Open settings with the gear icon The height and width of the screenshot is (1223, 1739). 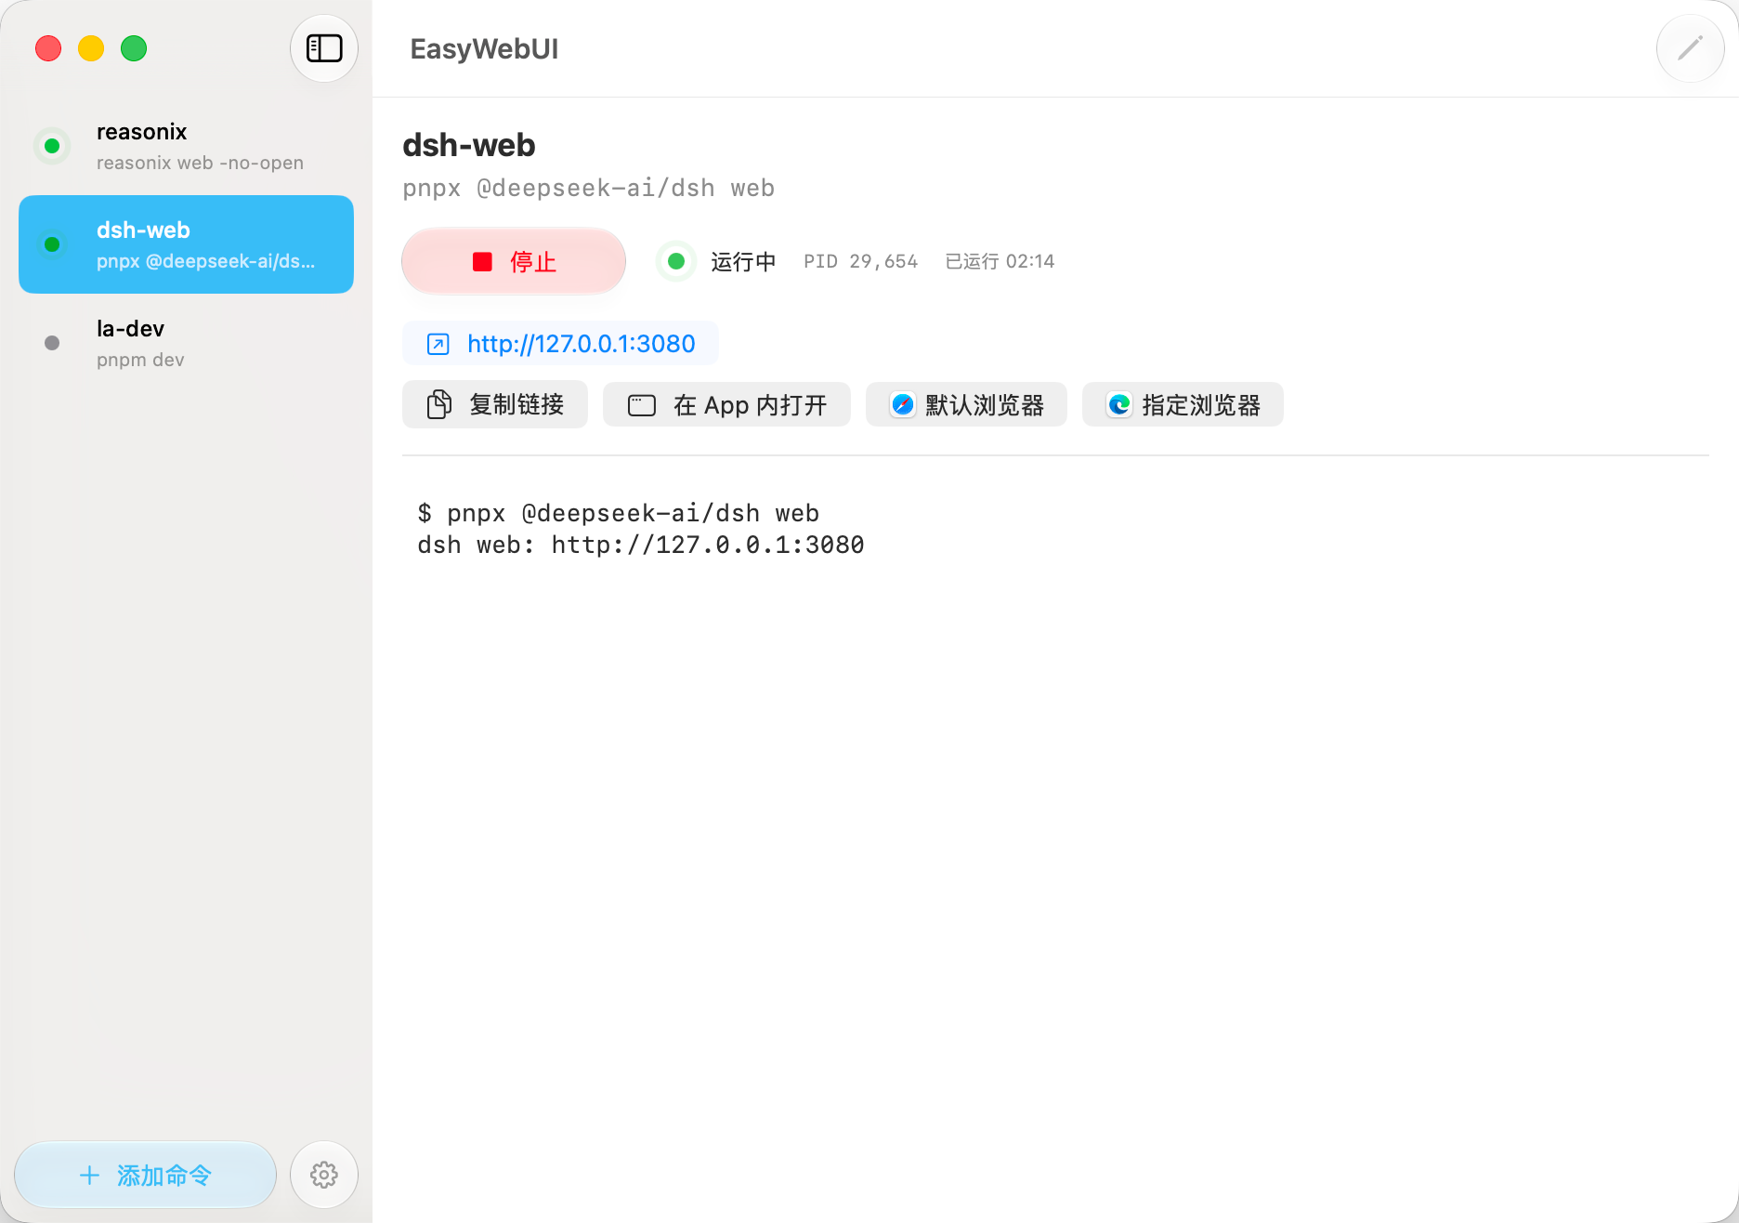click(x=324, y=1175)
